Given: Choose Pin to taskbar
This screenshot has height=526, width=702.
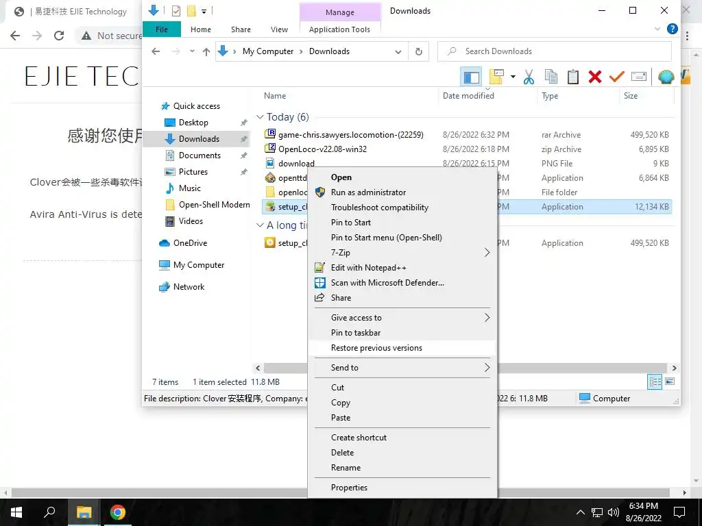Looking at the screenshot, I should pos(402,333).
